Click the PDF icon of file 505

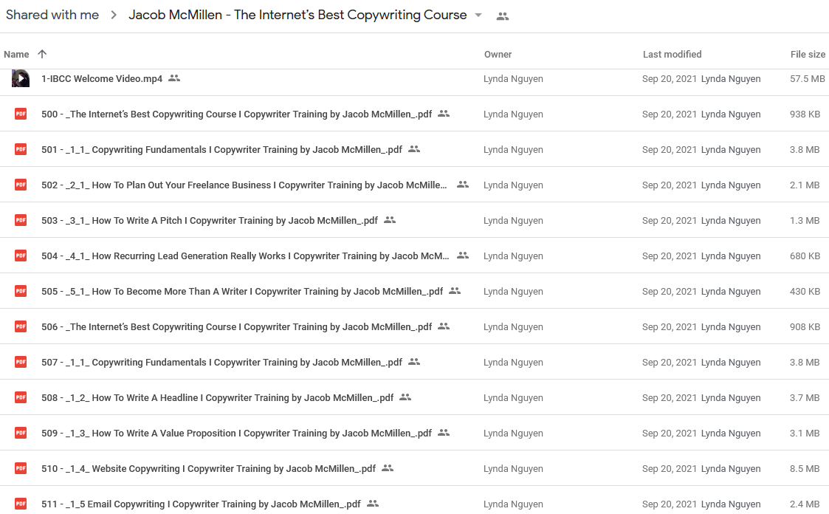(21, 291)
